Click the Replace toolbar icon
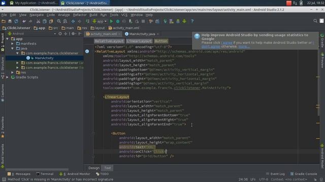Screen dimensions: 325x182 click(x=65, y=21)
